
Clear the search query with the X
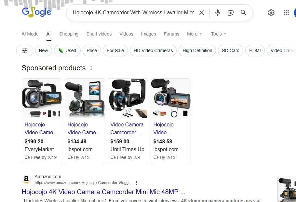pyautogui.click(x=202, y=12)
